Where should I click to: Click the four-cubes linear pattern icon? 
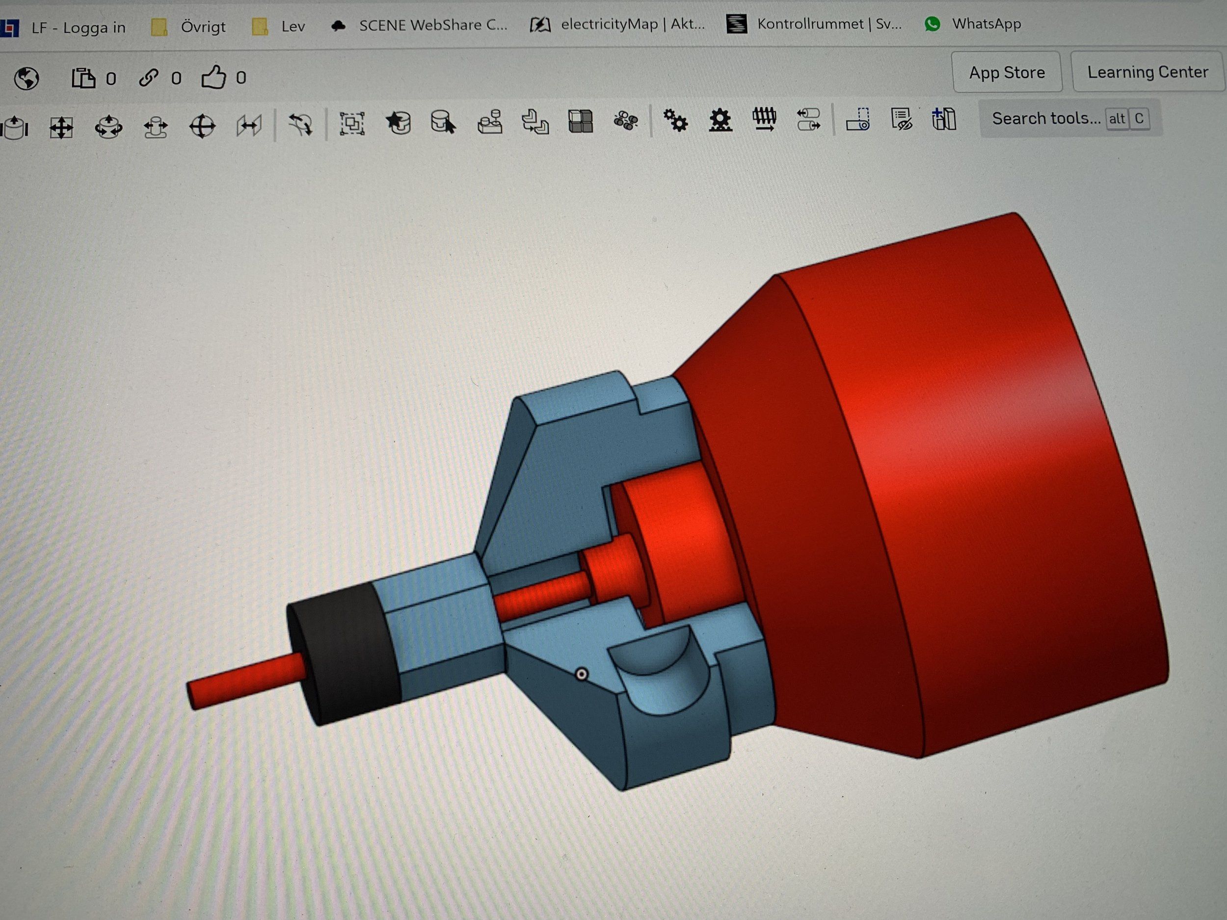pos(581,121)
